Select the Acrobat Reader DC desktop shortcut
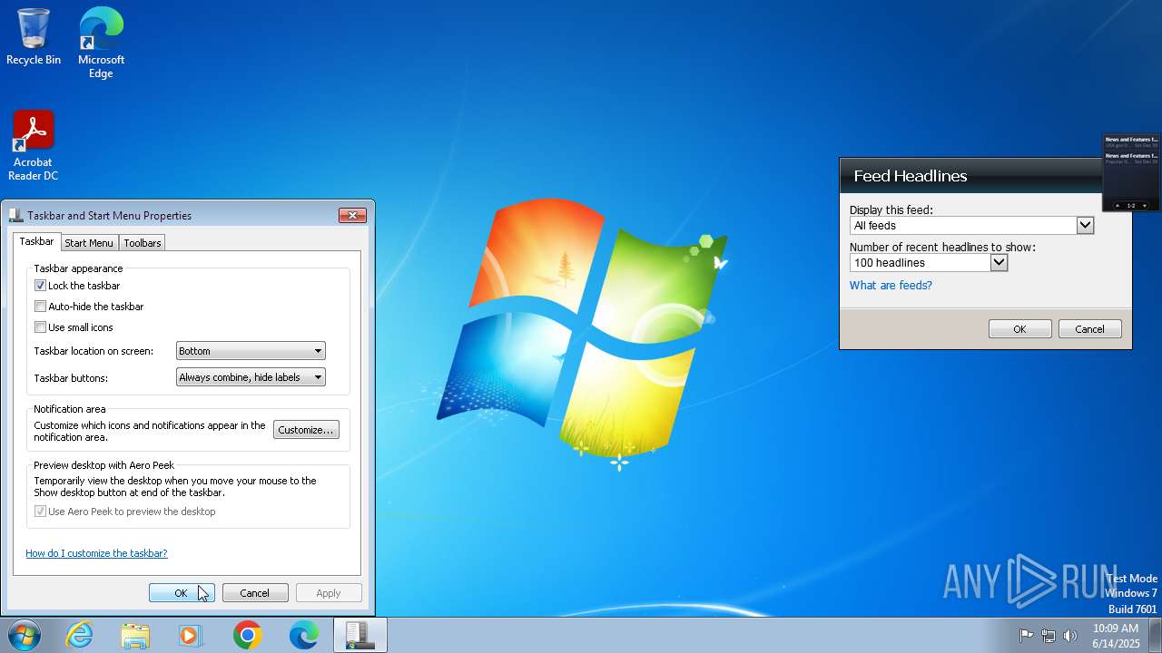The height and width of the screenshot is (653, 1162). (x=34, y=145)
